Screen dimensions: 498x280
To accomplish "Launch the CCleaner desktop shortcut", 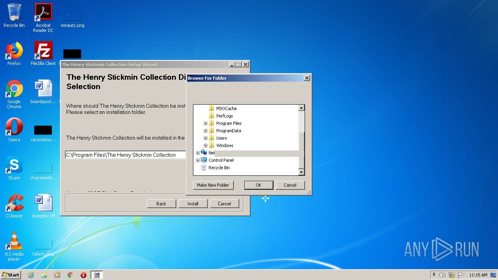I will click(x=14, y=206).
